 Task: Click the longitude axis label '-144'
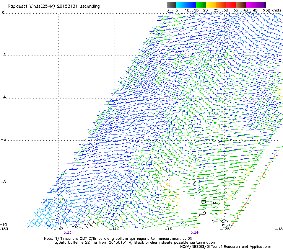coord(114,229)
